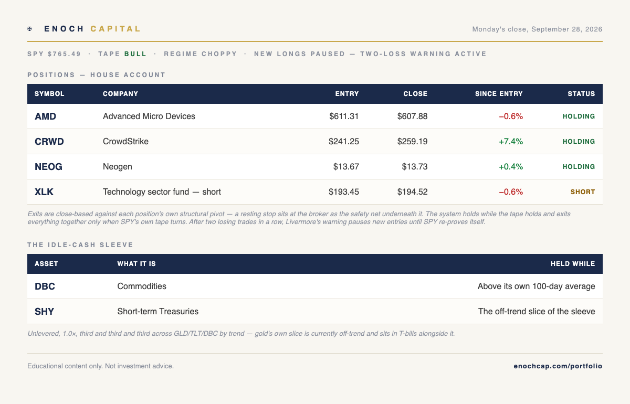Click the +7.4% since entry value

[510, 142]
